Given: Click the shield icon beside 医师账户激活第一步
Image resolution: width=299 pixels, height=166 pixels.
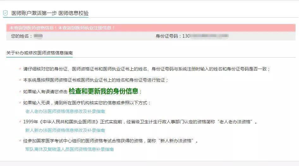Looking at the screenshot, I should [x=5, y=13].
